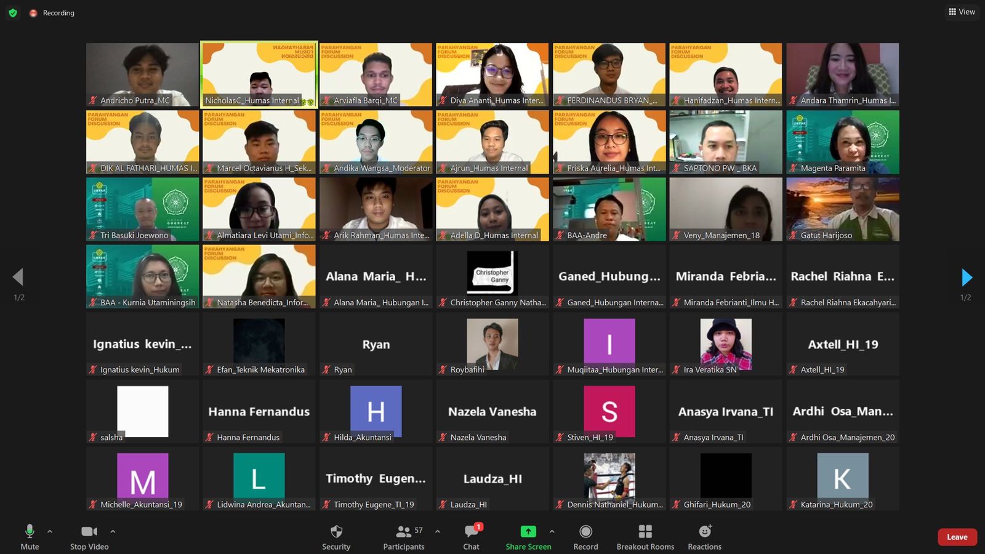Screen dimensions: 985x554
Task: Expand the arrow next to Participants
Action: click(438, 531)
